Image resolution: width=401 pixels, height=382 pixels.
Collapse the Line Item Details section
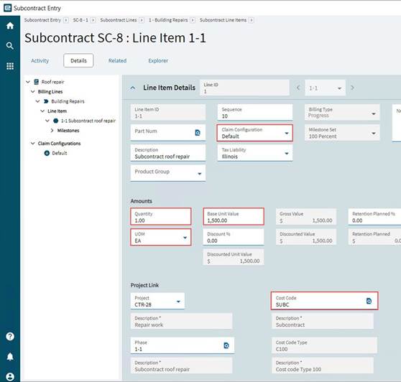(x=133, y=88)
